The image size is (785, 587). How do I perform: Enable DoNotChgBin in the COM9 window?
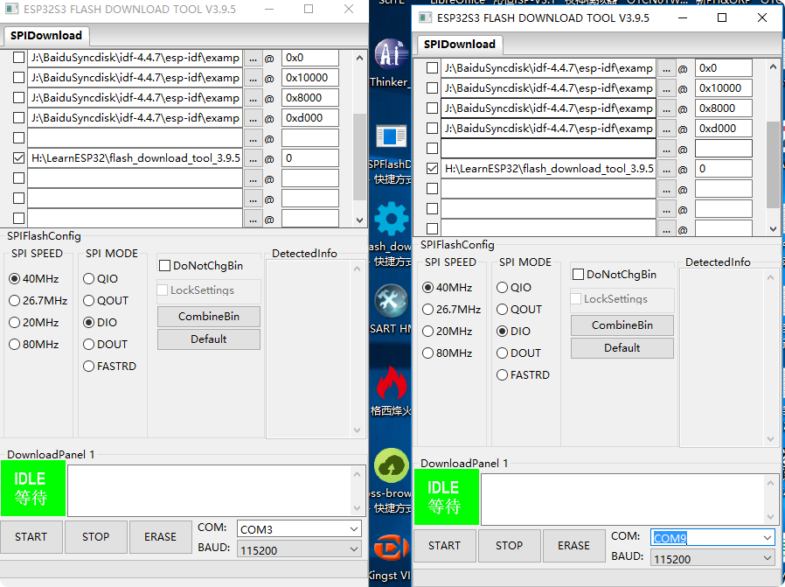(614, 275)
